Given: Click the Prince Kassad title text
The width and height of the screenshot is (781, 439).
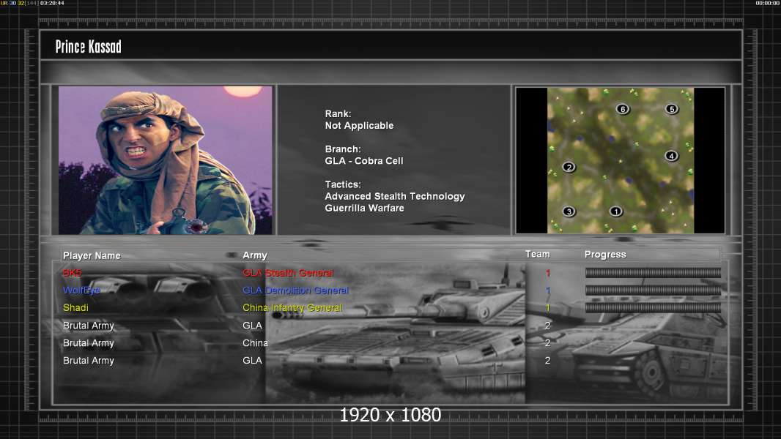Looking at the screenshot, I should [x=89, y=47].
